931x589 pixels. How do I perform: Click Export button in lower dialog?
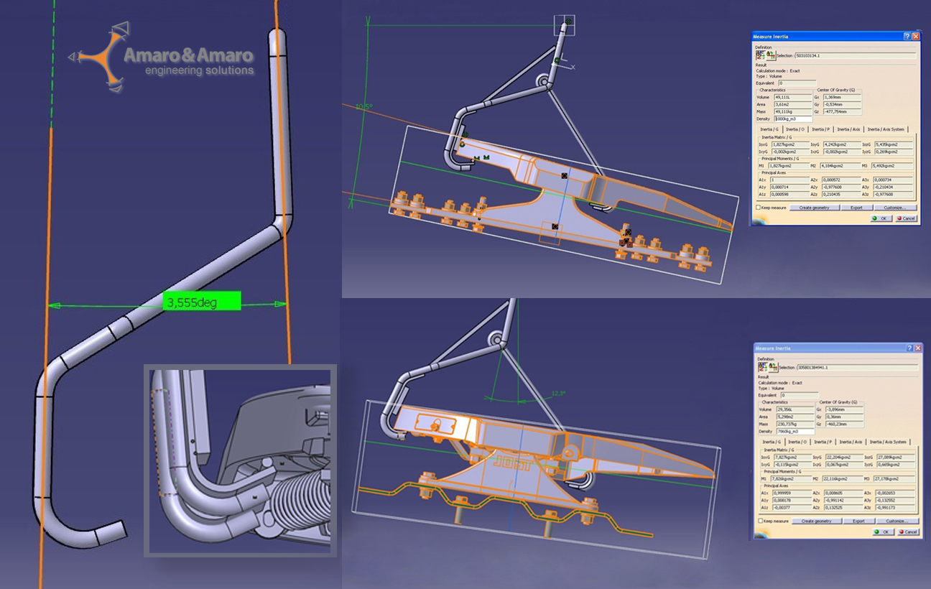858,521
